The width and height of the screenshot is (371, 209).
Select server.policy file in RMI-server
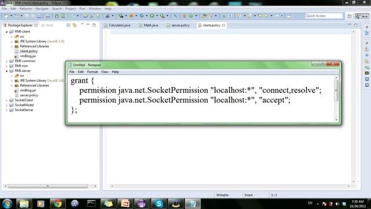coord(28,95)
